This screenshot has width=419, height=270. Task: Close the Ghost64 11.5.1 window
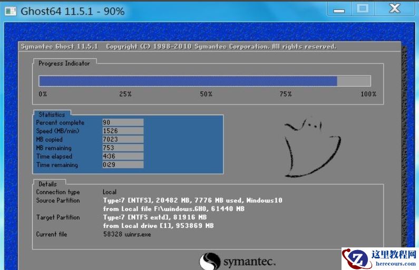[395, 9]
